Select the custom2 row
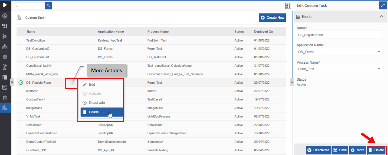The width and height of the screenshot is (388, 155). point(151,91)
